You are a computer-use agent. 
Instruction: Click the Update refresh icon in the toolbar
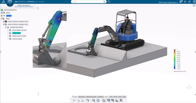pos(98,100)
